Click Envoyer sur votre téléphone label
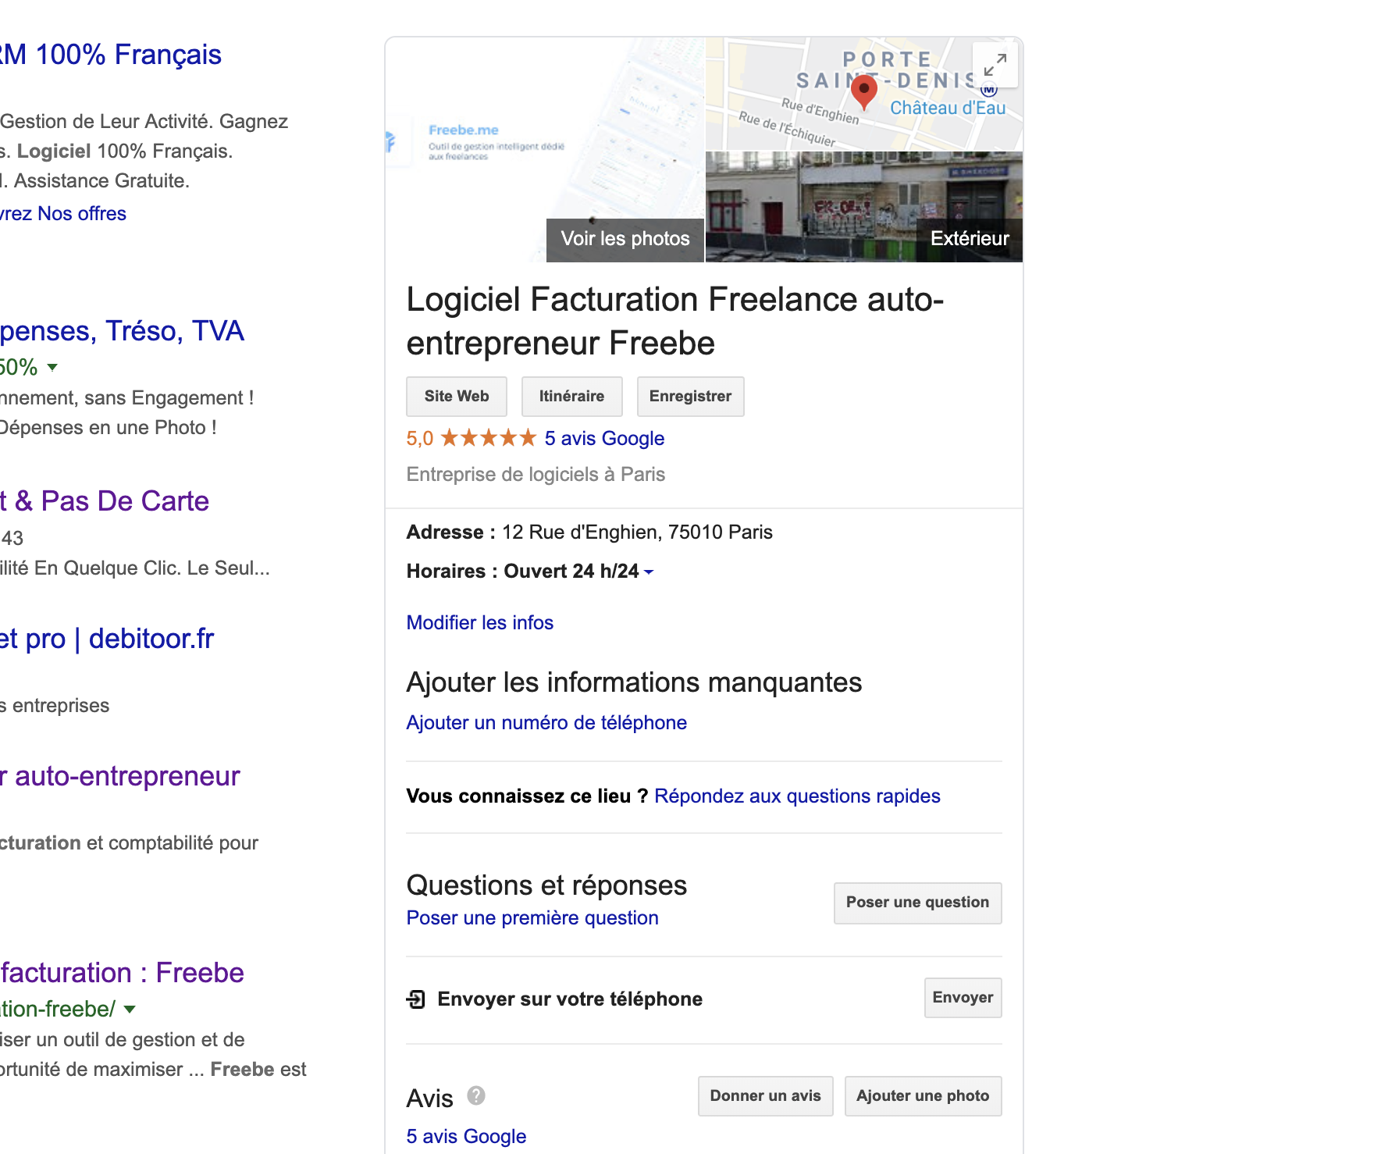Image resolution: width=1388 pixels, height=1154 pixels. point(570,999)
